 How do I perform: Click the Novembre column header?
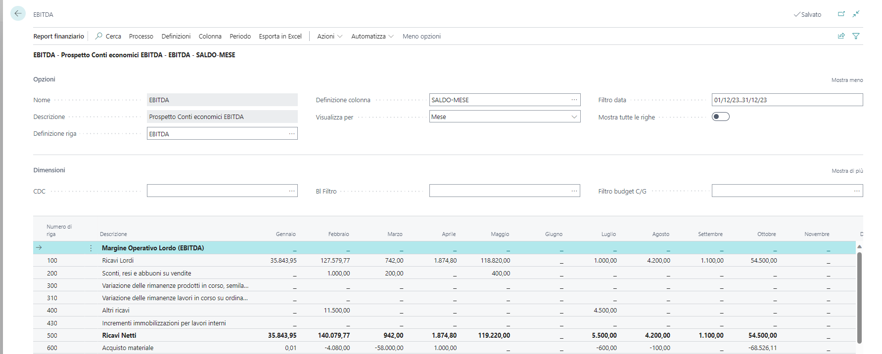click(817, 234)
